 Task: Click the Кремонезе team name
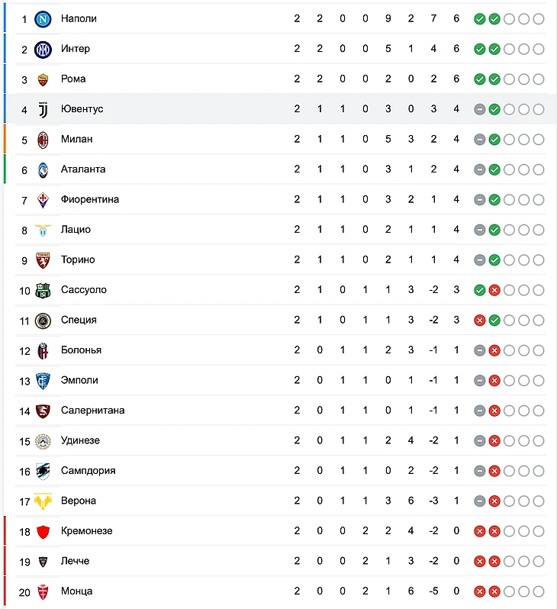tap(86, 531)
